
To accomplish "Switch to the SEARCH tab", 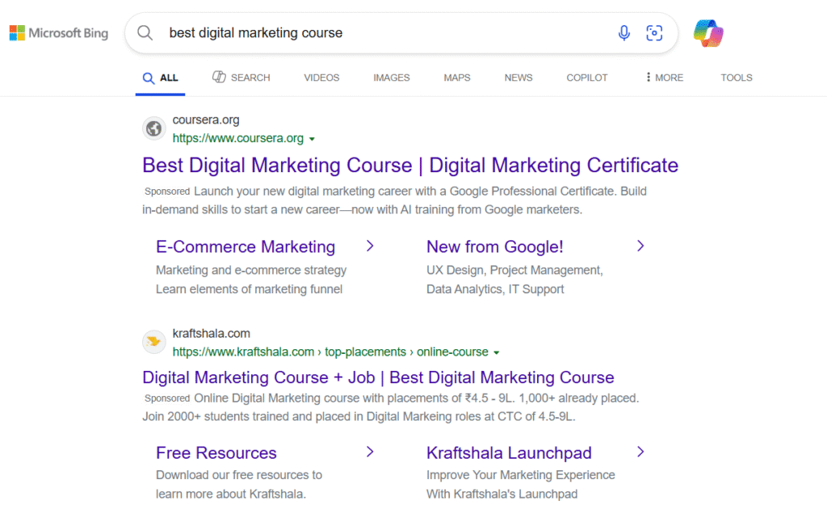I will click(241, 78).
